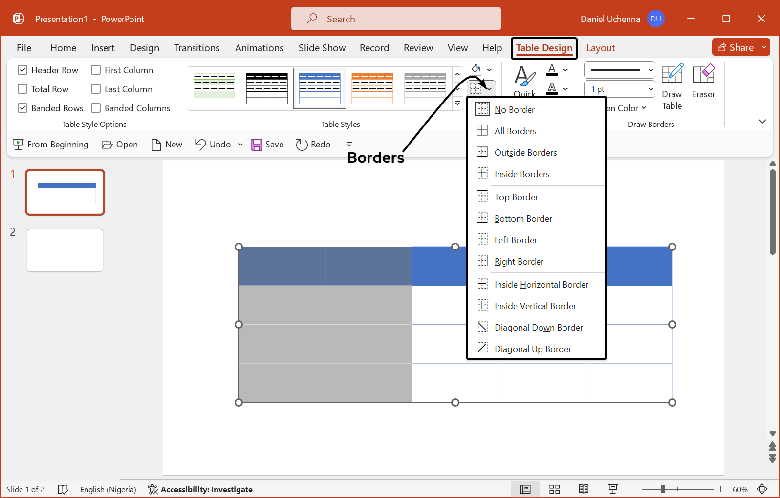
Task: Expand the Table Styles gallery more arrow
Action: [457, 103]
